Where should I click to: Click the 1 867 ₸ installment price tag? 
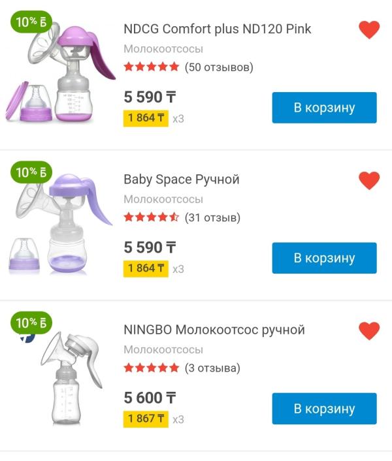pos(146,419)
